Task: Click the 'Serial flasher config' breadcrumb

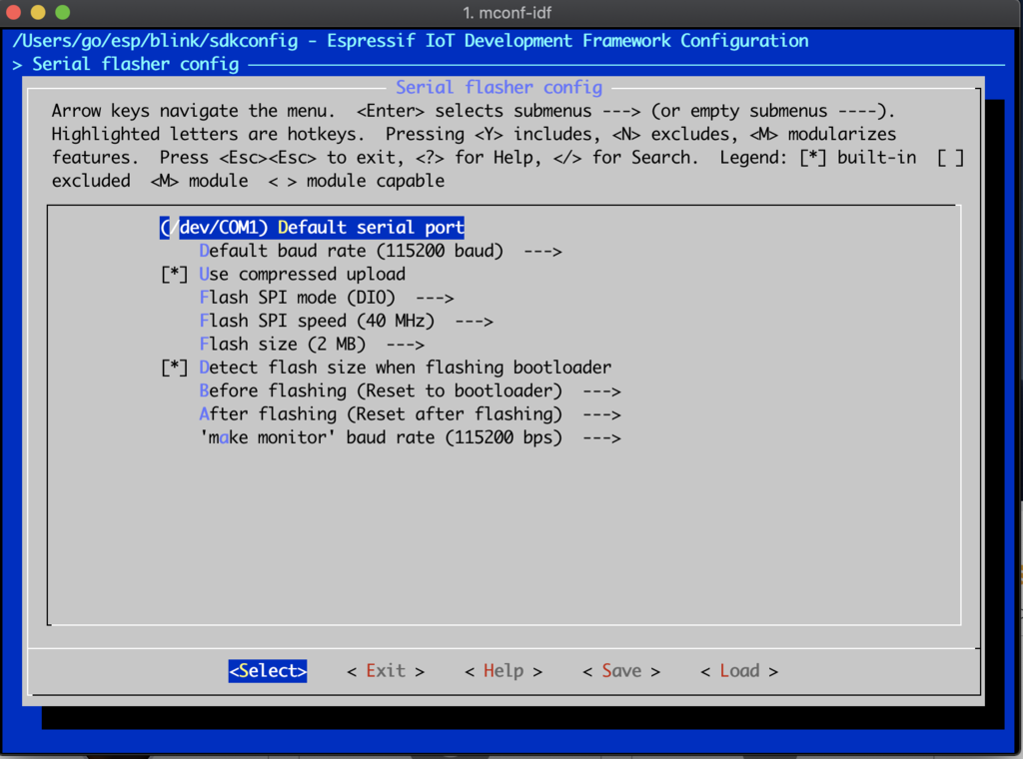Action: 136,65
